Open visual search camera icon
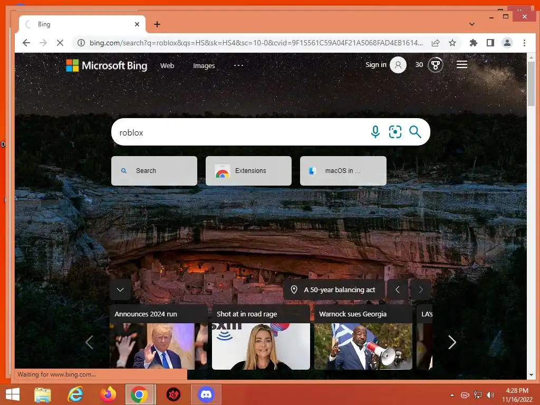540x405 pixels. pyautogui.click(x=395, y=132)
